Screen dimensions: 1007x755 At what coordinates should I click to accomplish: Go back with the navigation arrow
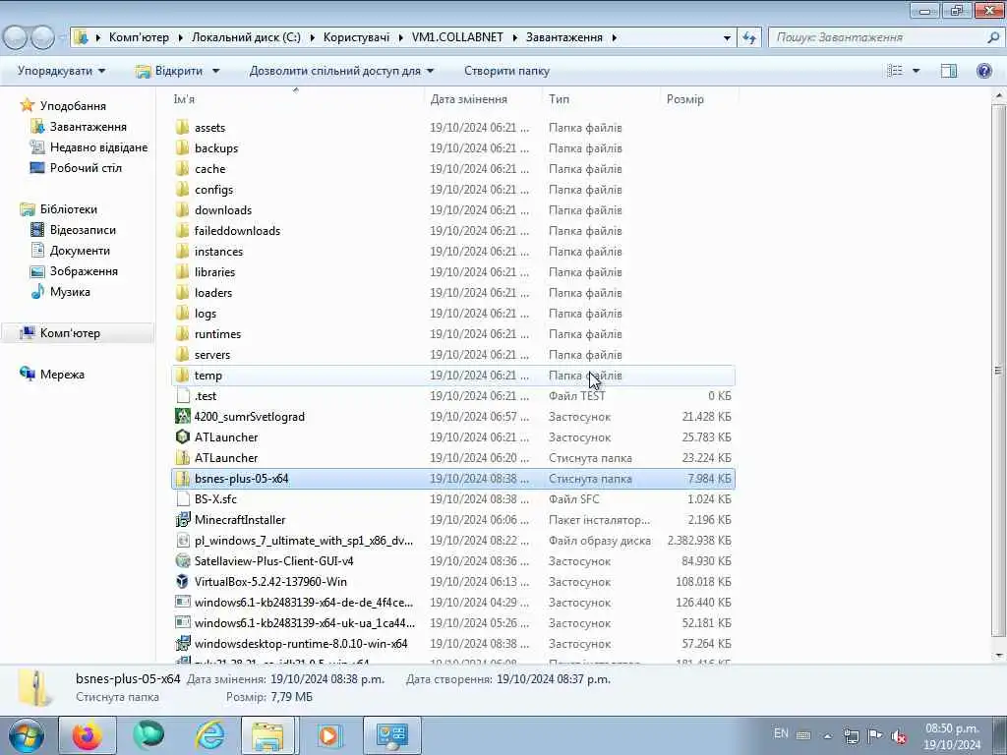click(x=16, y=37)
